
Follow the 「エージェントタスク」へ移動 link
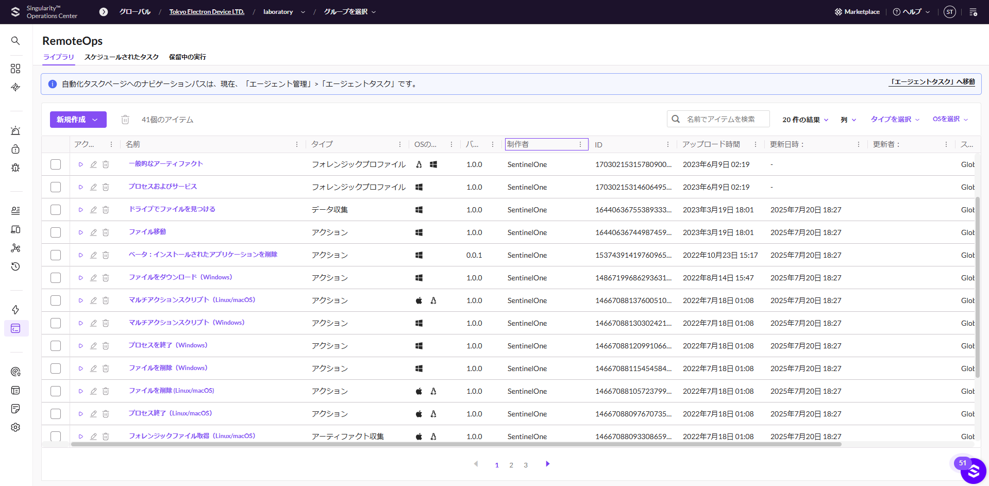click(932, 81)
